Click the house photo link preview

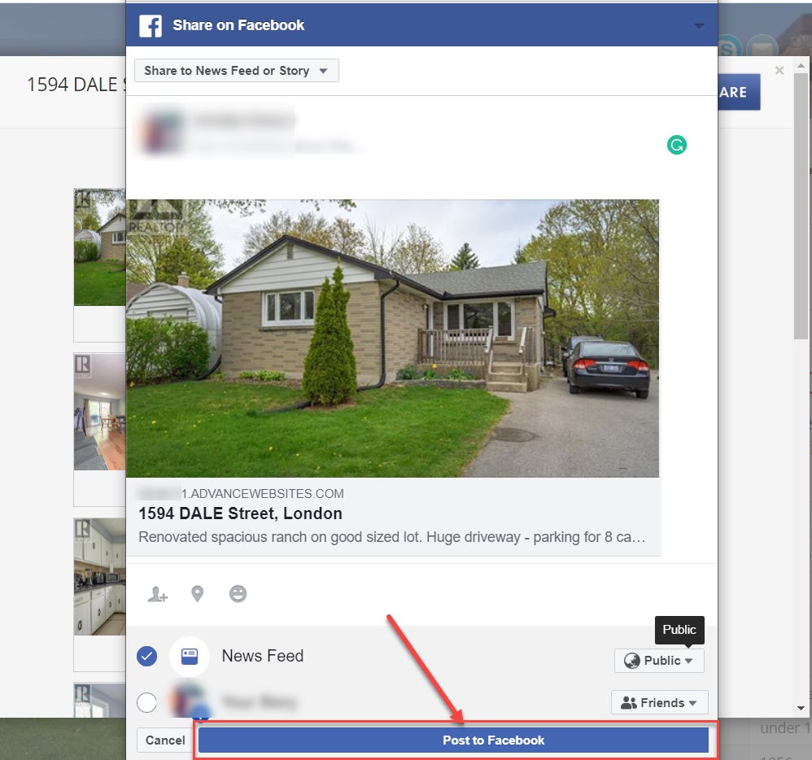click(392, 338)
